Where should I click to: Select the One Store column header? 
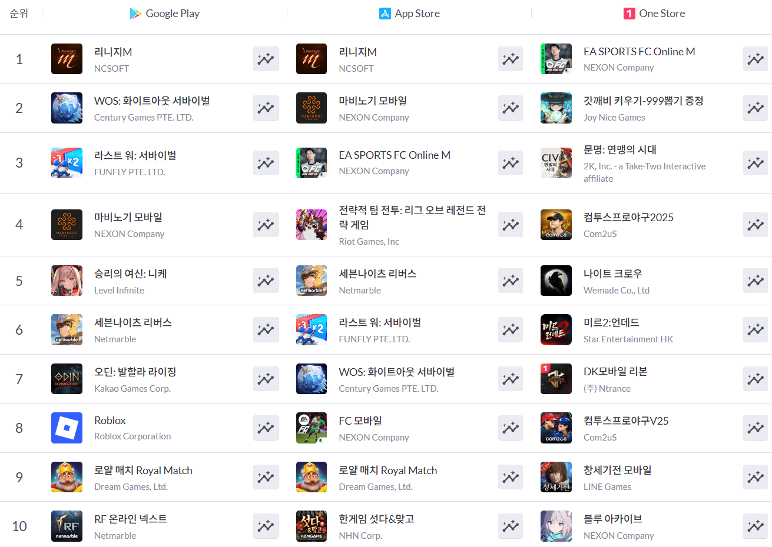click(654, 14)
